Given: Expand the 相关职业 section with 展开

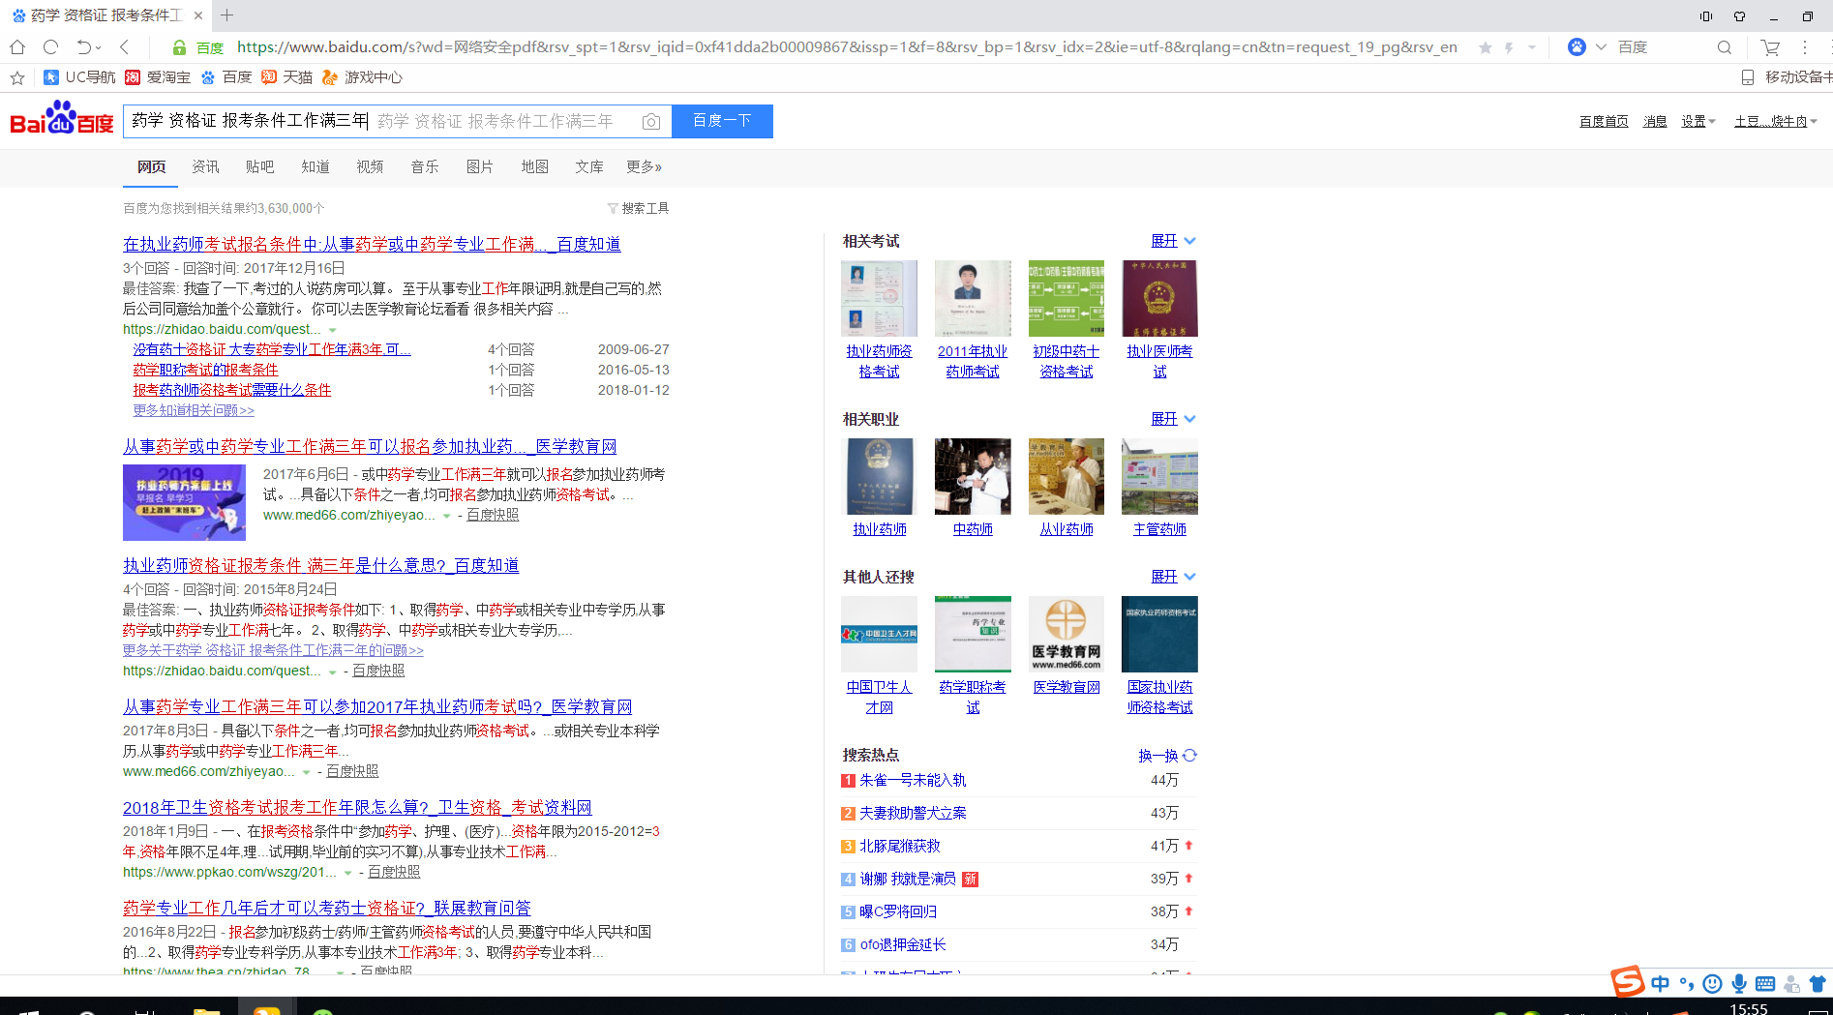Looking at the screenshot, I should pyautogui.click(x=1173, y=419).
